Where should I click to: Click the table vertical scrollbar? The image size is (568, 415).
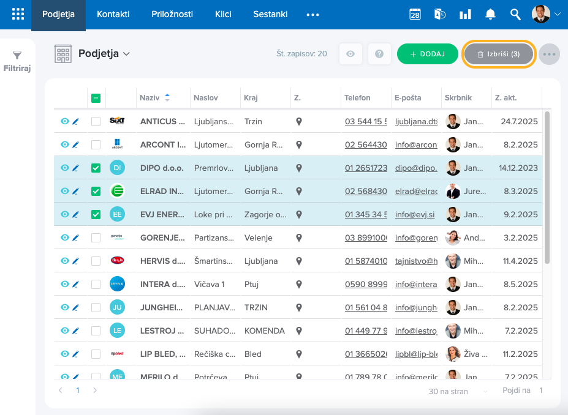click(547, 184)
